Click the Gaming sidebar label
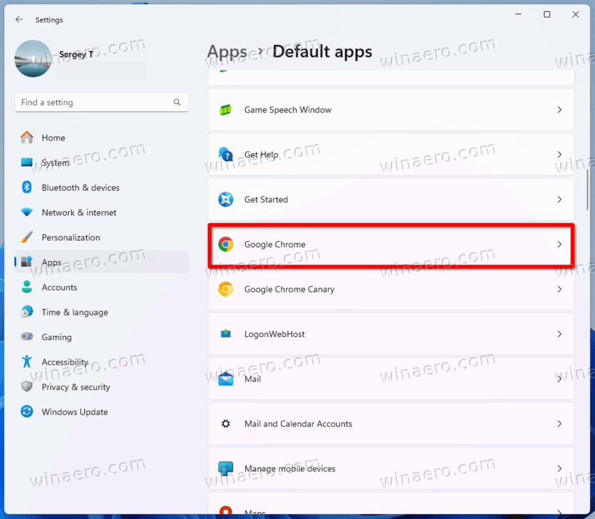 tap(57, 337)
